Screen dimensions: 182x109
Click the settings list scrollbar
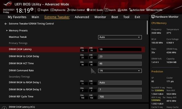[x=147, y=28]
